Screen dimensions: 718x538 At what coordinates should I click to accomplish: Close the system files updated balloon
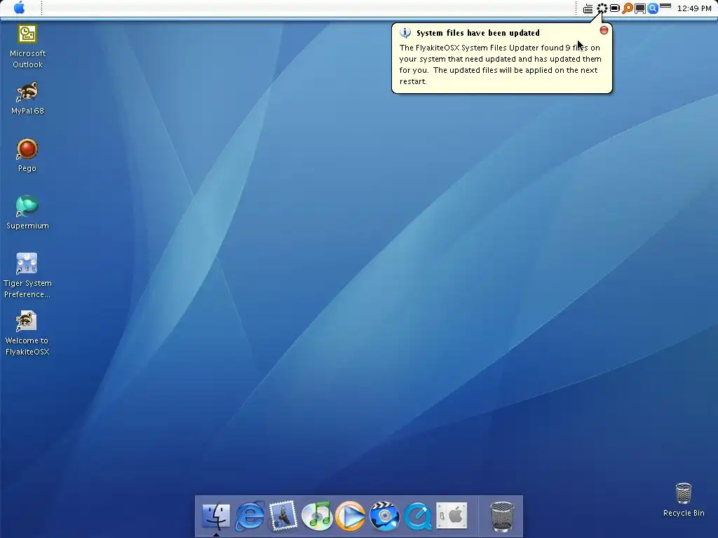pyautogui.click(x=604, y=30)
